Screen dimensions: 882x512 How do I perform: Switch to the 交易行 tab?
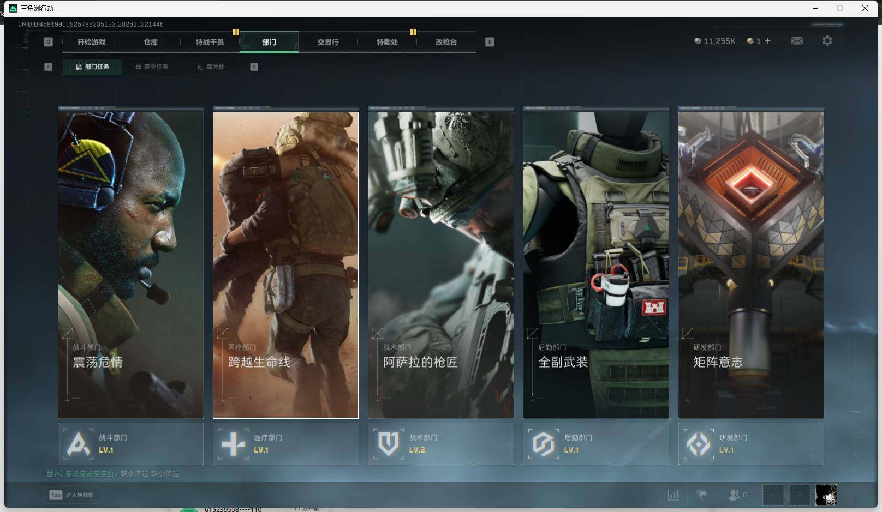(328, 42)
